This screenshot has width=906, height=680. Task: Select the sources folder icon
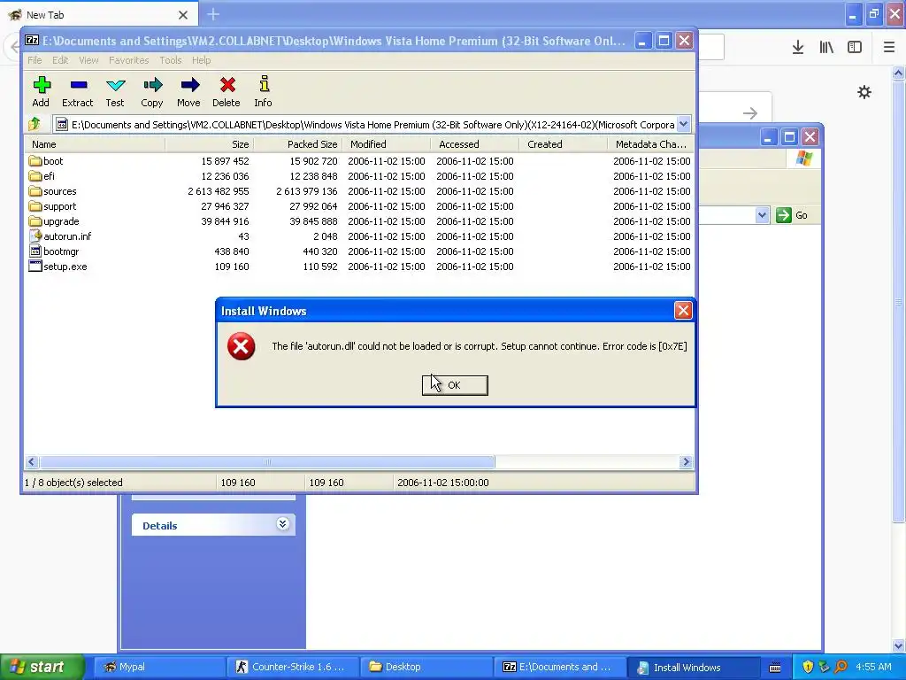[35, 191]
